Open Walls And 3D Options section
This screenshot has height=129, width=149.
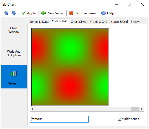point(14,53)
